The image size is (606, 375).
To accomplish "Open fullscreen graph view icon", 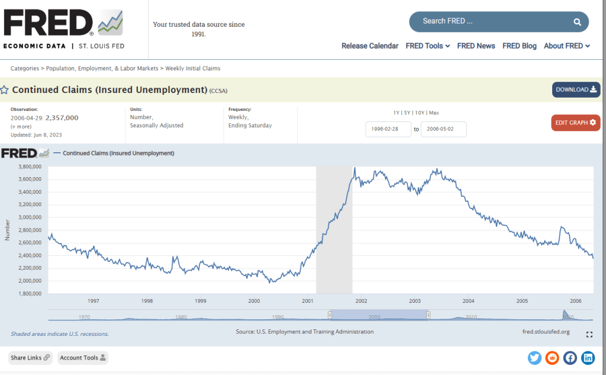I will click(589, 335).
